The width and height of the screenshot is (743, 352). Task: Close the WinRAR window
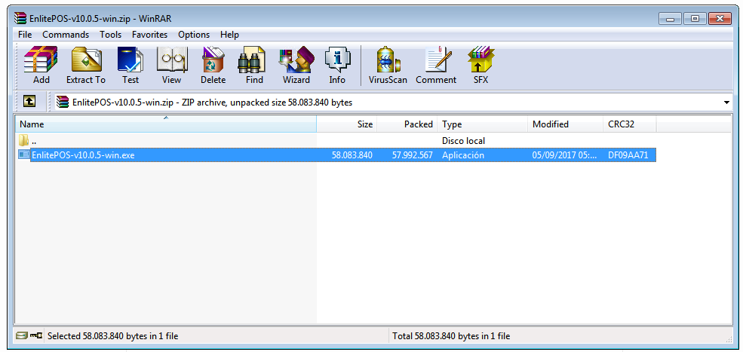pyautogui.click(x=720, y=19)
